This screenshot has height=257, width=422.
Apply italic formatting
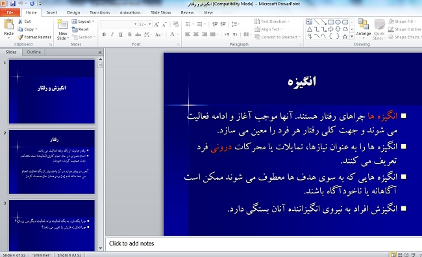click(x=112, y=34)
